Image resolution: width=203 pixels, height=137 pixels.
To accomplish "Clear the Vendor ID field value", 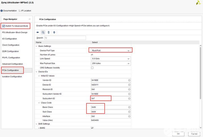I will 129,80.
